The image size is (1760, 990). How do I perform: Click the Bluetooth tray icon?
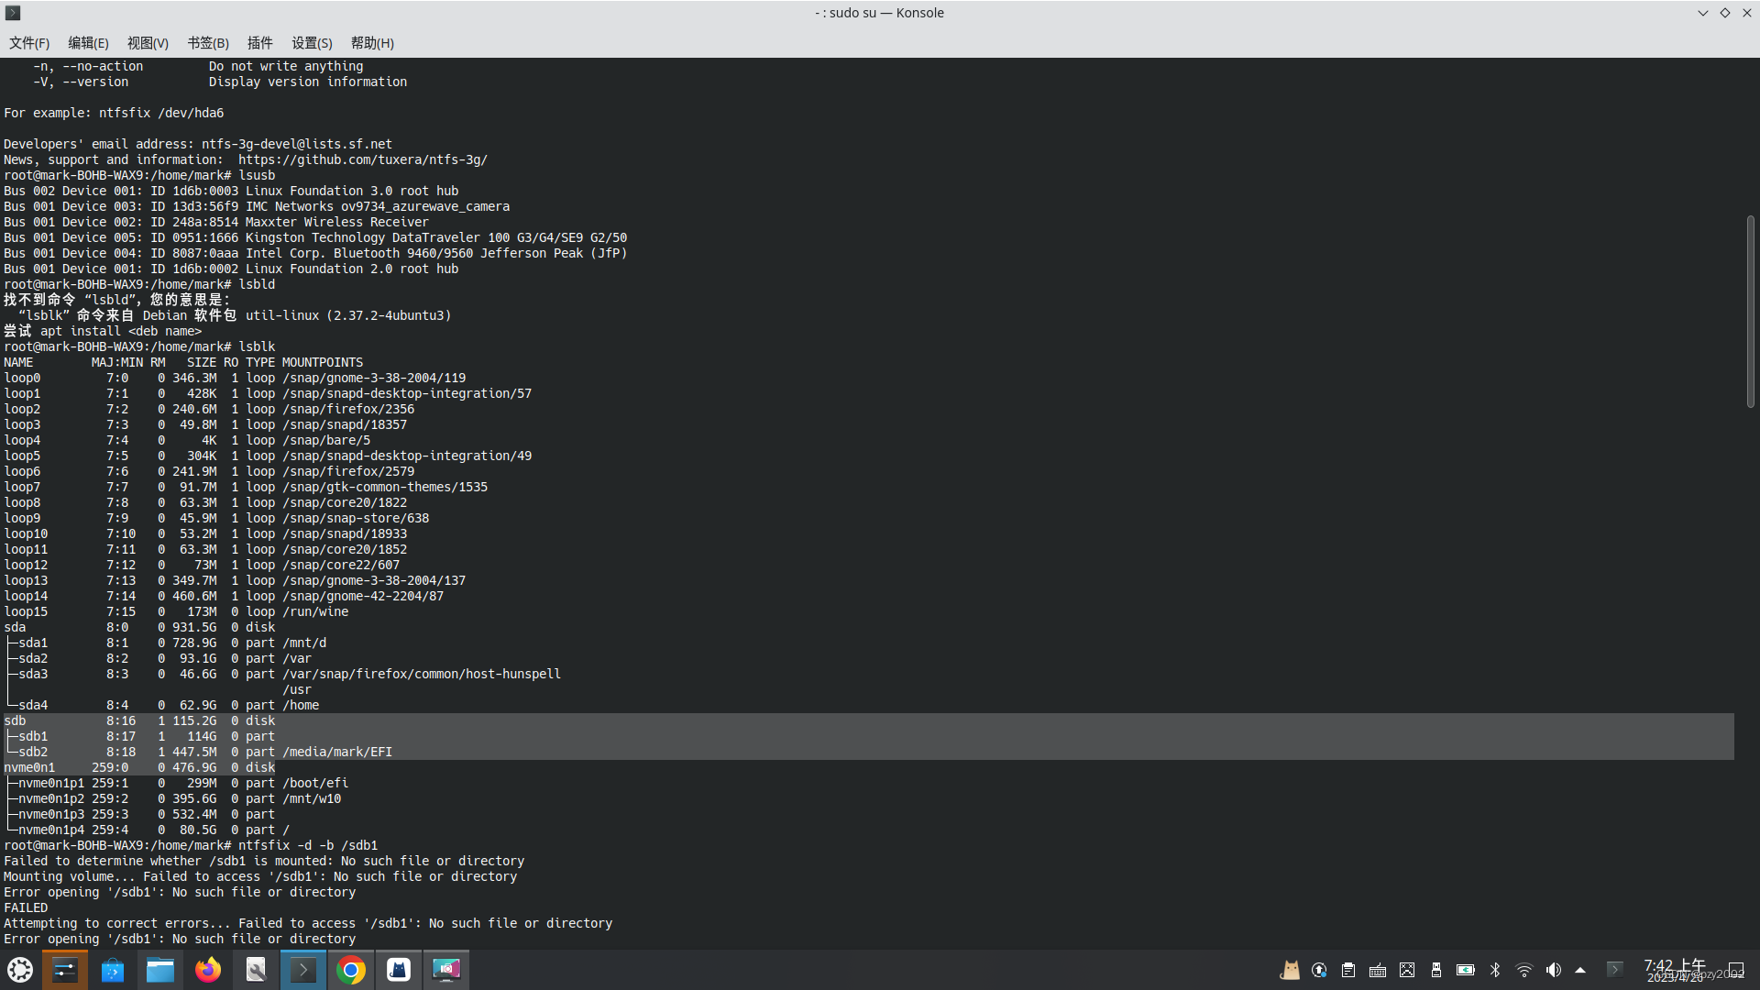tap(1495, 970)
